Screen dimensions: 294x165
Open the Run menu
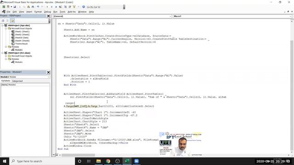tap(55, 11)
